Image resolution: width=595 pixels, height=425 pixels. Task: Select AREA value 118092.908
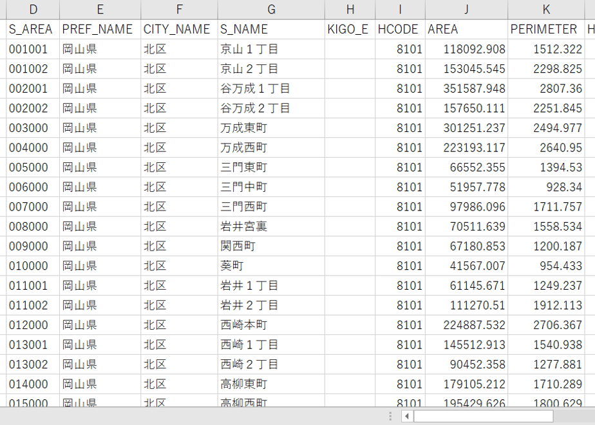(x=466, y=49)
